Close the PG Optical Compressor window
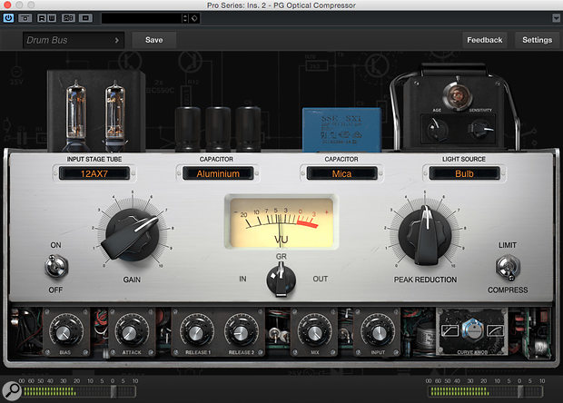The height and width of the screenshot is (403, 563). point(7,5)
